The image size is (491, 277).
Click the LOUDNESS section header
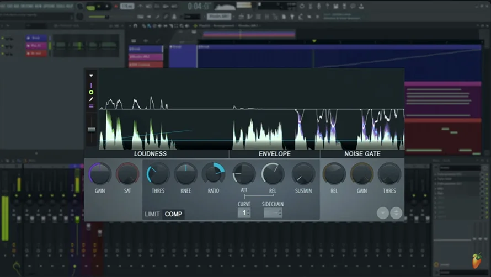pyautogui.click(x=150, y=154)
